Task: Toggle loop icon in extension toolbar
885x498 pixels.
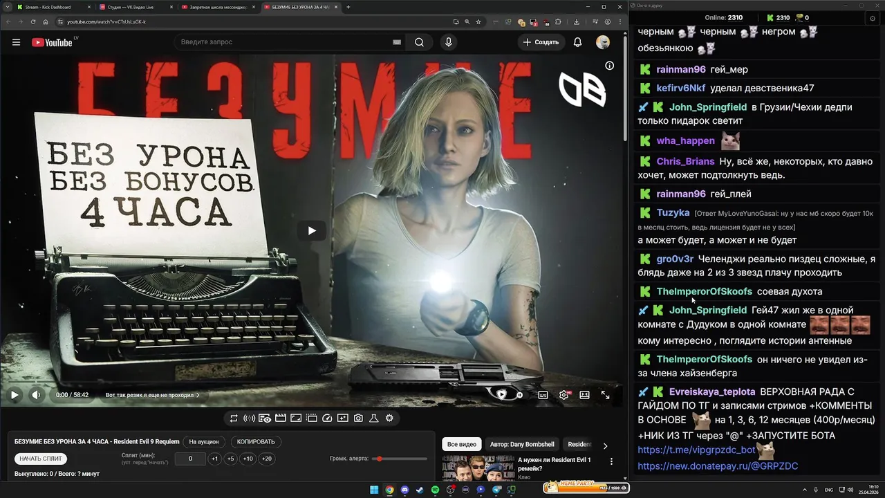Action: point(234,418)
